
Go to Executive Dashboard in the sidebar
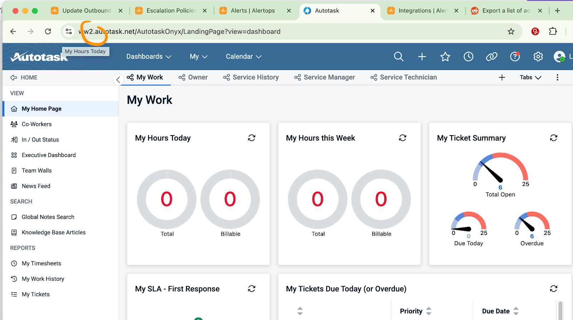[x=49, y=155]
